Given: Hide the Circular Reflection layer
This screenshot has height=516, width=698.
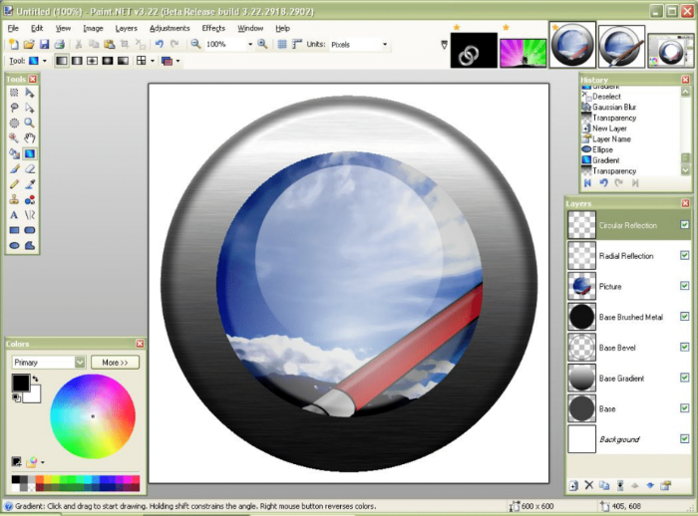Looking at the screenshot, I should pyautogui.click(x=685, y=225).
